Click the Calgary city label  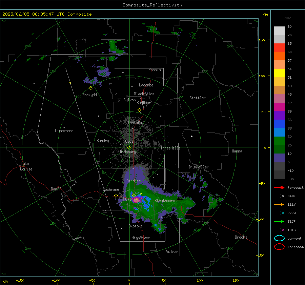tap(131, 199)
